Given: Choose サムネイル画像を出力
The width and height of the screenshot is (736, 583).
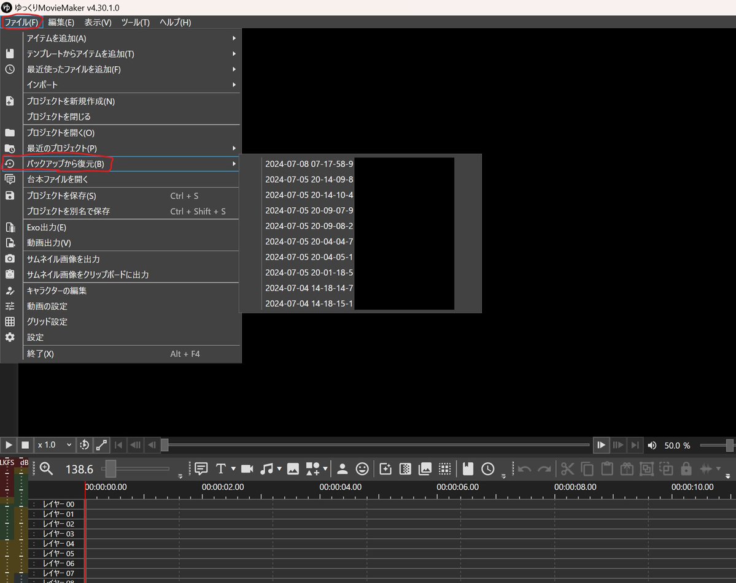Looking at the screenshot, I should pos(131,259).
